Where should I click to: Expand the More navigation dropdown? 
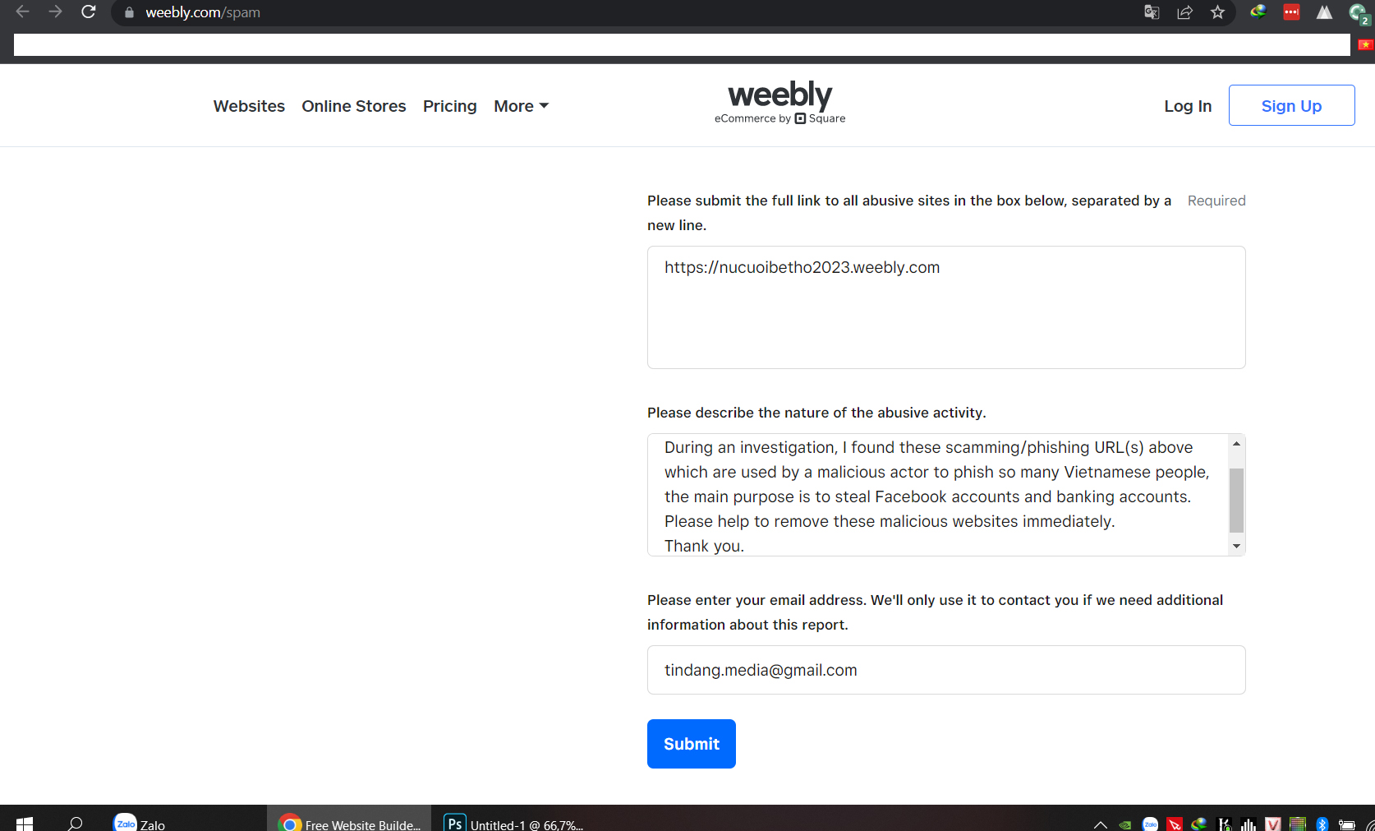[x=521, y=106]
